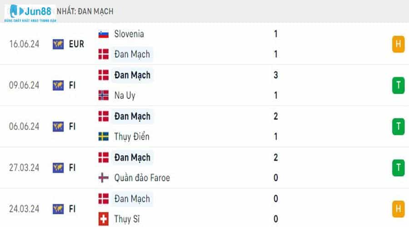Viewport: 409px width, 227px height.
Task: Click the orange H badge for Thụy Sĩ match
Action: [x=398, y=209]
